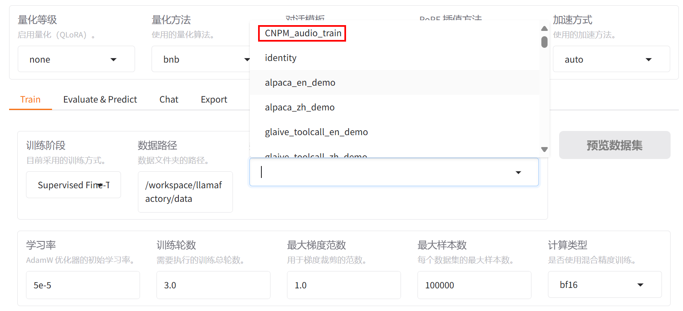Open Supervised Fine-Tuning stage dropdown
The width and height of the screenshot is (683, 311).
[74, 185]
